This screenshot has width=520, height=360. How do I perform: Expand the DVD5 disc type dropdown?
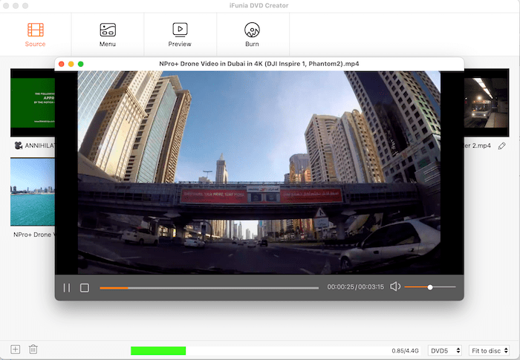[446, 350]
